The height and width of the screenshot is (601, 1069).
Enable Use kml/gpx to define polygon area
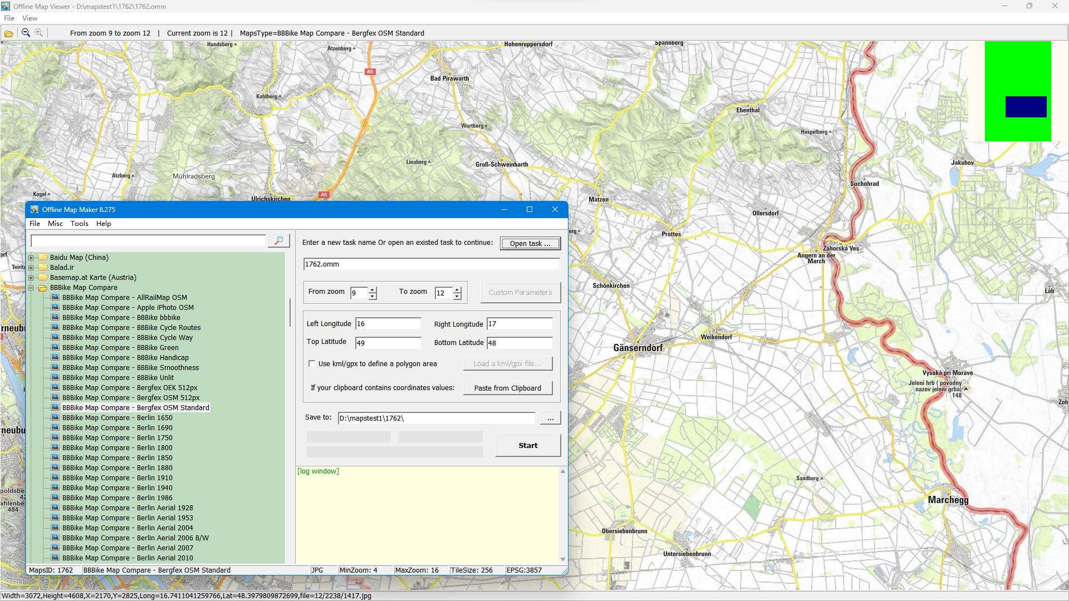point(312,364)
